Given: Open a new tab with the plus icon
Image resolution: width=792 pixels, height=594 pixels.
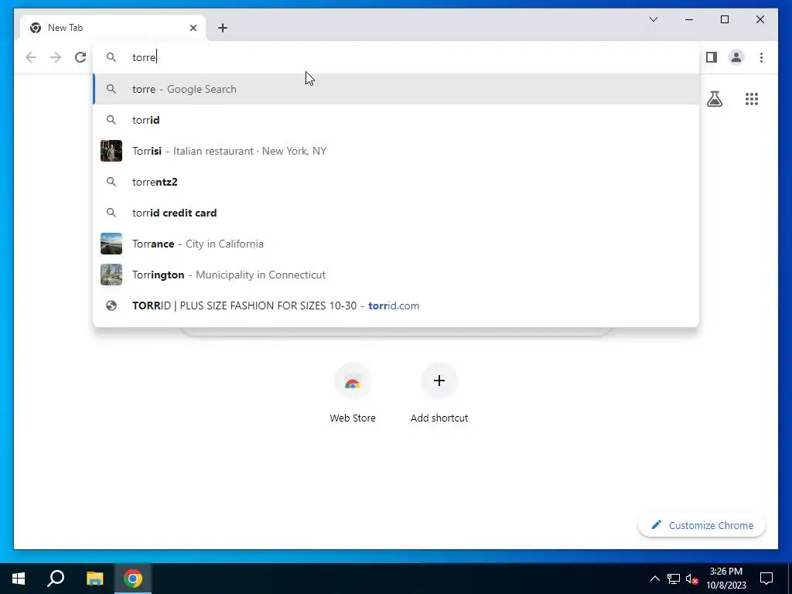Looking at the screenshot, I should [223, 28].
